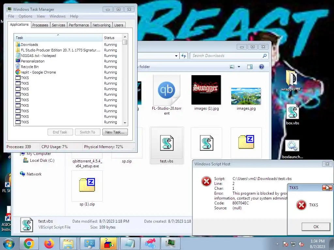Click Google Chrome in the taskbar
The width and height of the screenshot is (334, 250).
(x=29, y=243)
